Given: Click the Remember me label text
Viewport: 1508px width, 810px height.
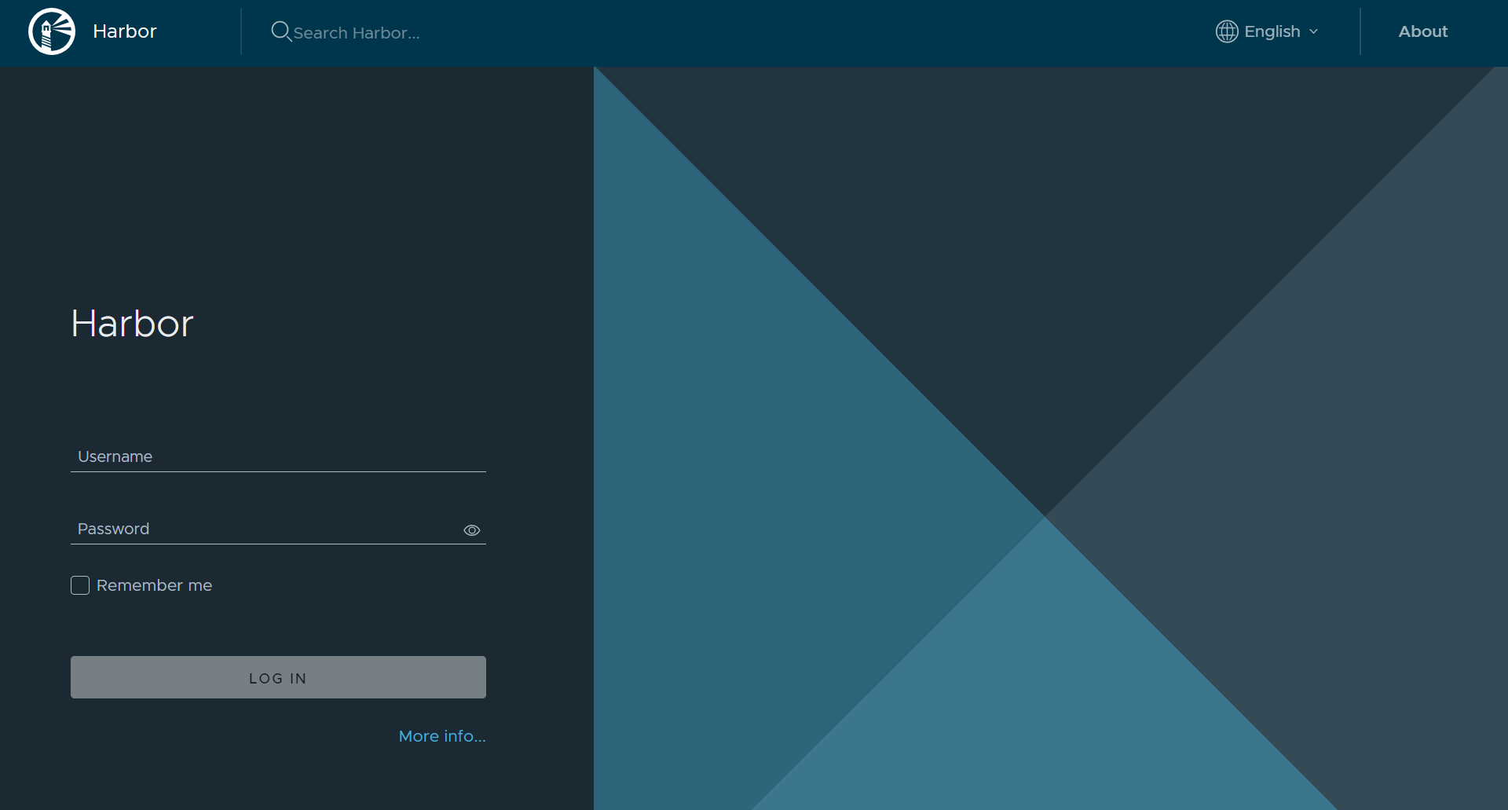Looking at the screenshot, I should 154,585.
